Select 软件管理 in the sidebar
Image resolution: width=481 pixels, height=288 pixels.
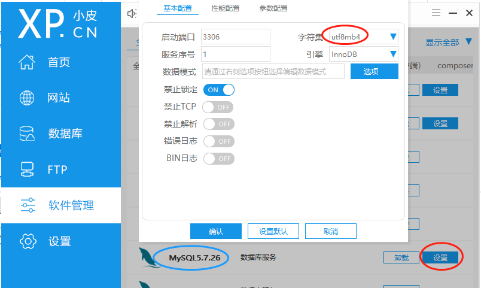pos(61,205)
